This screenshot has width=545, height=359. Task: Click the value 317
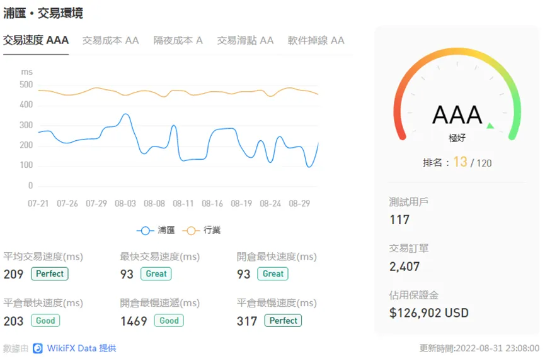[247, 321]
